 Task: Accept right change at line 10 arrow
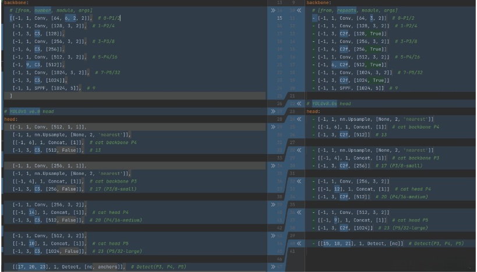299,10
